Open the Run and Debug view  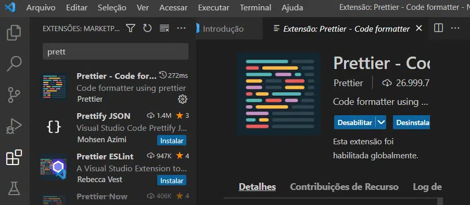click(14, 127)
